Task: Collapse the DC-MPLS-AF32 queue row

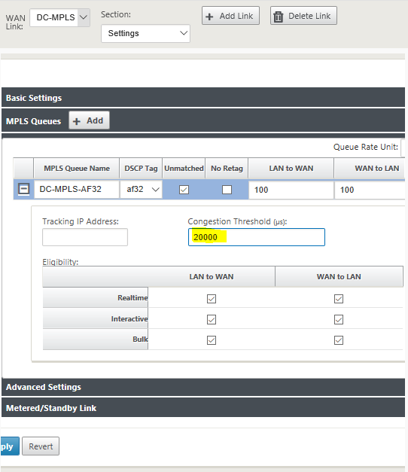Action: [x=24, y=189]
